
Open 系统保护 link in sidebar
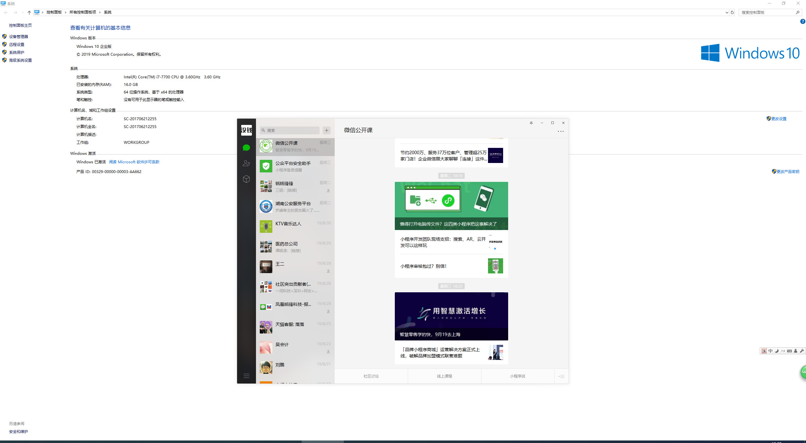(x=17, y=52)
